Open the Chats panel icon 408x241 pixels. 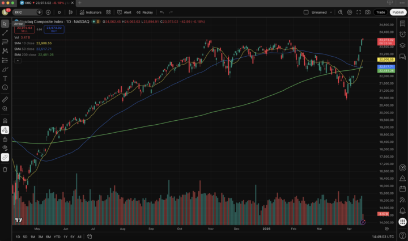click(x=402, y=56)
